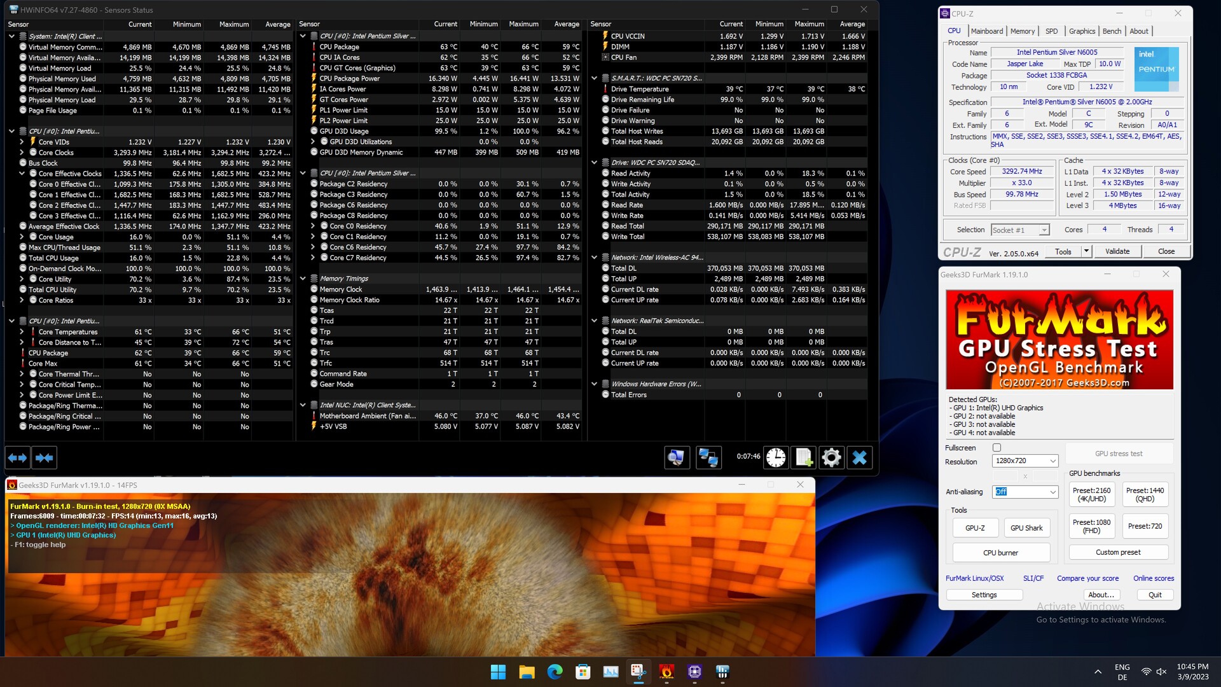This screenshot has height=687, width=1221.
Task: Reset timer using the HWiNFO clock icon
Action: pos(776,457)
